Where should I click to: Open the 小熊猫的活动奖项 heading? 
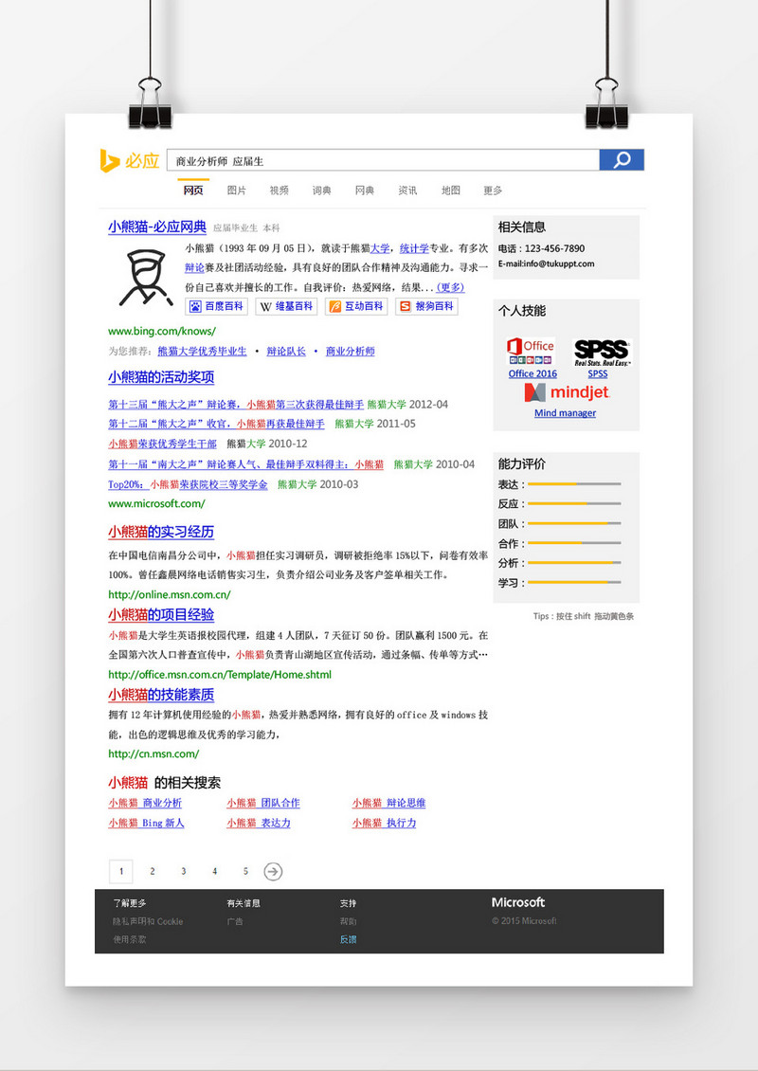(161, 377)
